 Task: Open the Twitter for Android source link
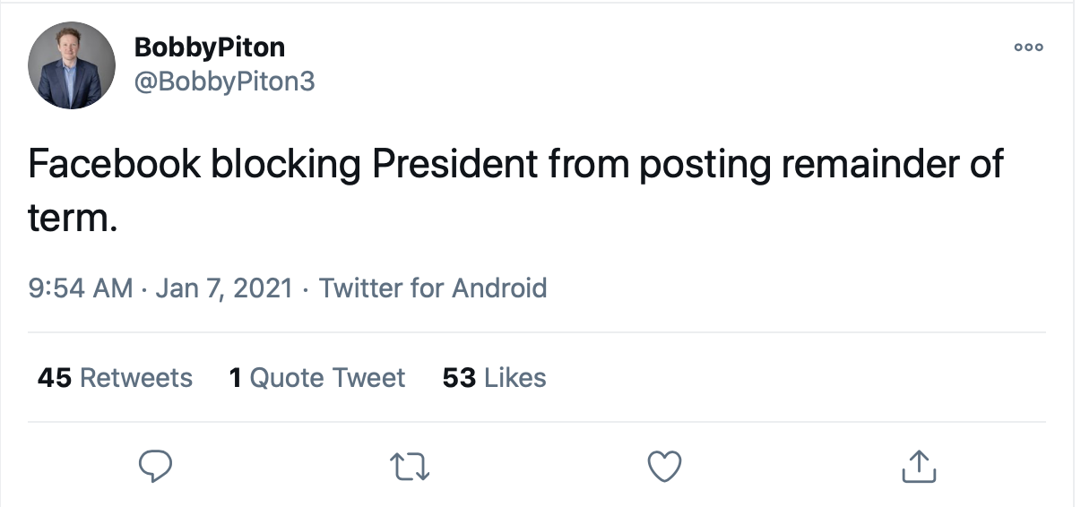(x=433, y=288)
